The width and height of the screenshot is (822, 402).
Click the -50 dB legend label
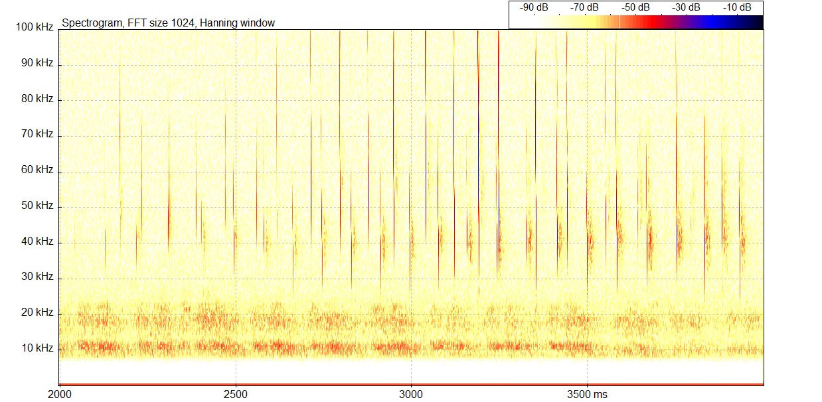tap(635, 7)
